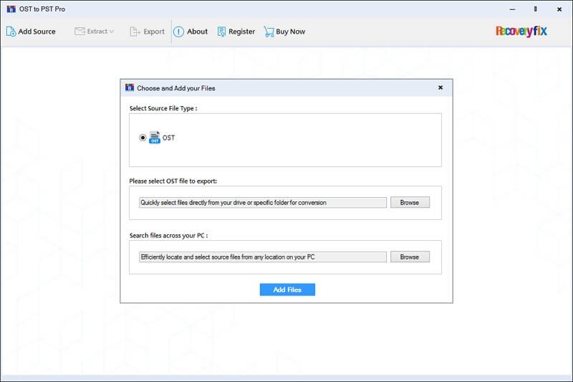
Task: Browse to search files across PC
Action: point(410,257)
